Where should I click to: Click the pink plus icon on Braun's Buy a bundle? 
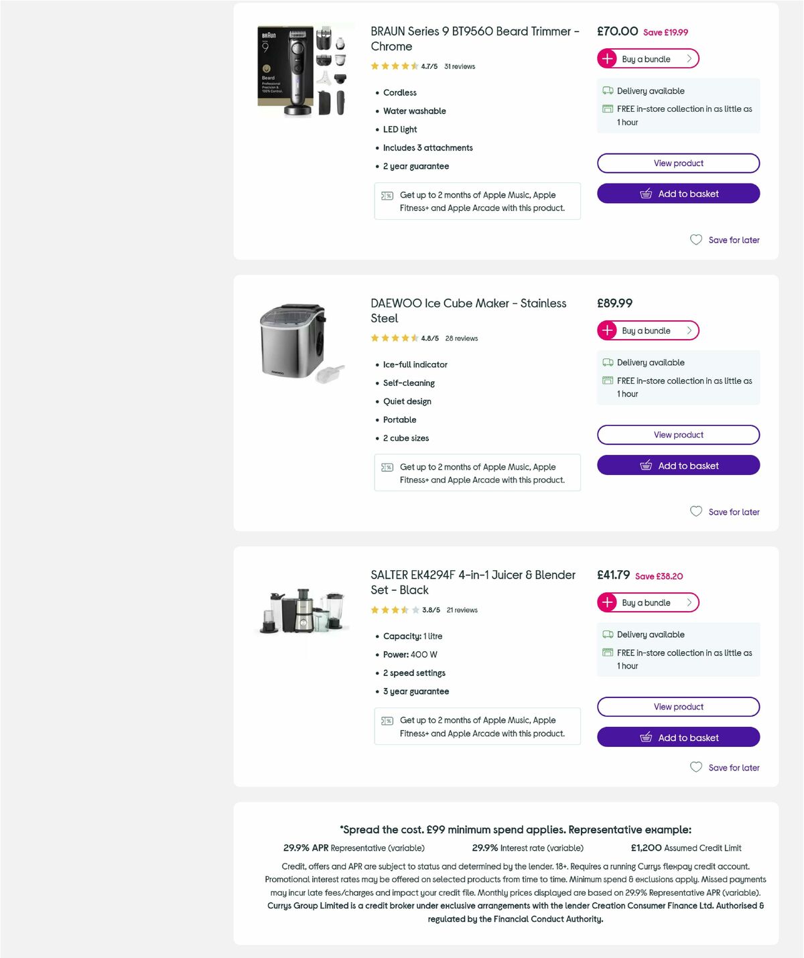point(607,58)
